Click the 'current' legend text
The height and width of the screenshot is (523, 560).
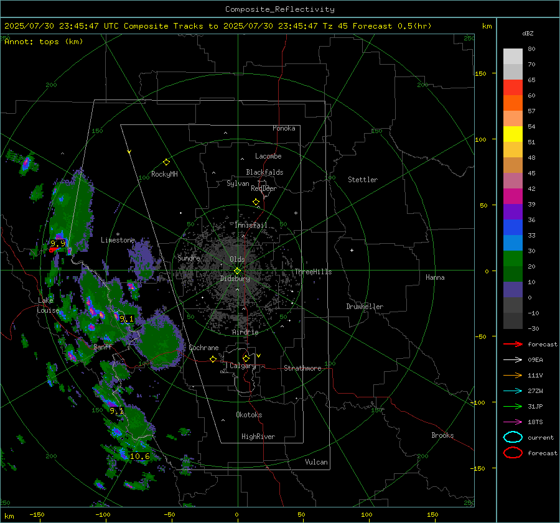click(541, 437)
